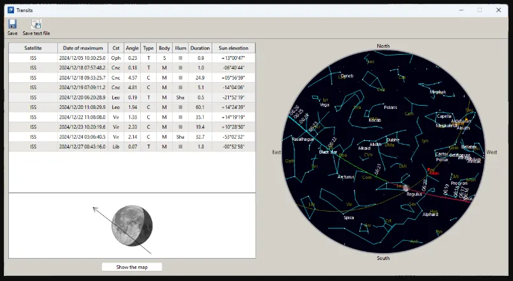This screenshot has width=513, height=281.
Task: Click the Save floppy disk icon
Action: (13, 24)
